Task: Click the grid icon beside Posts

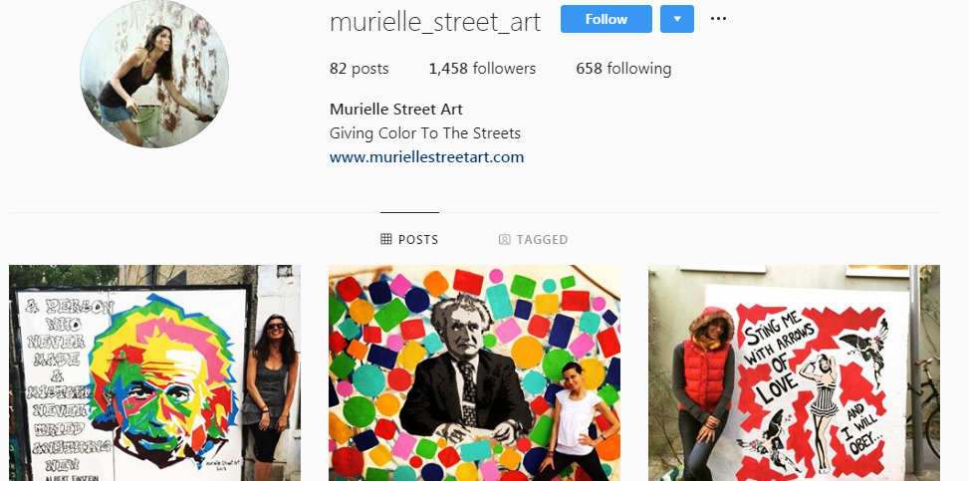Action: click(386, 239)
